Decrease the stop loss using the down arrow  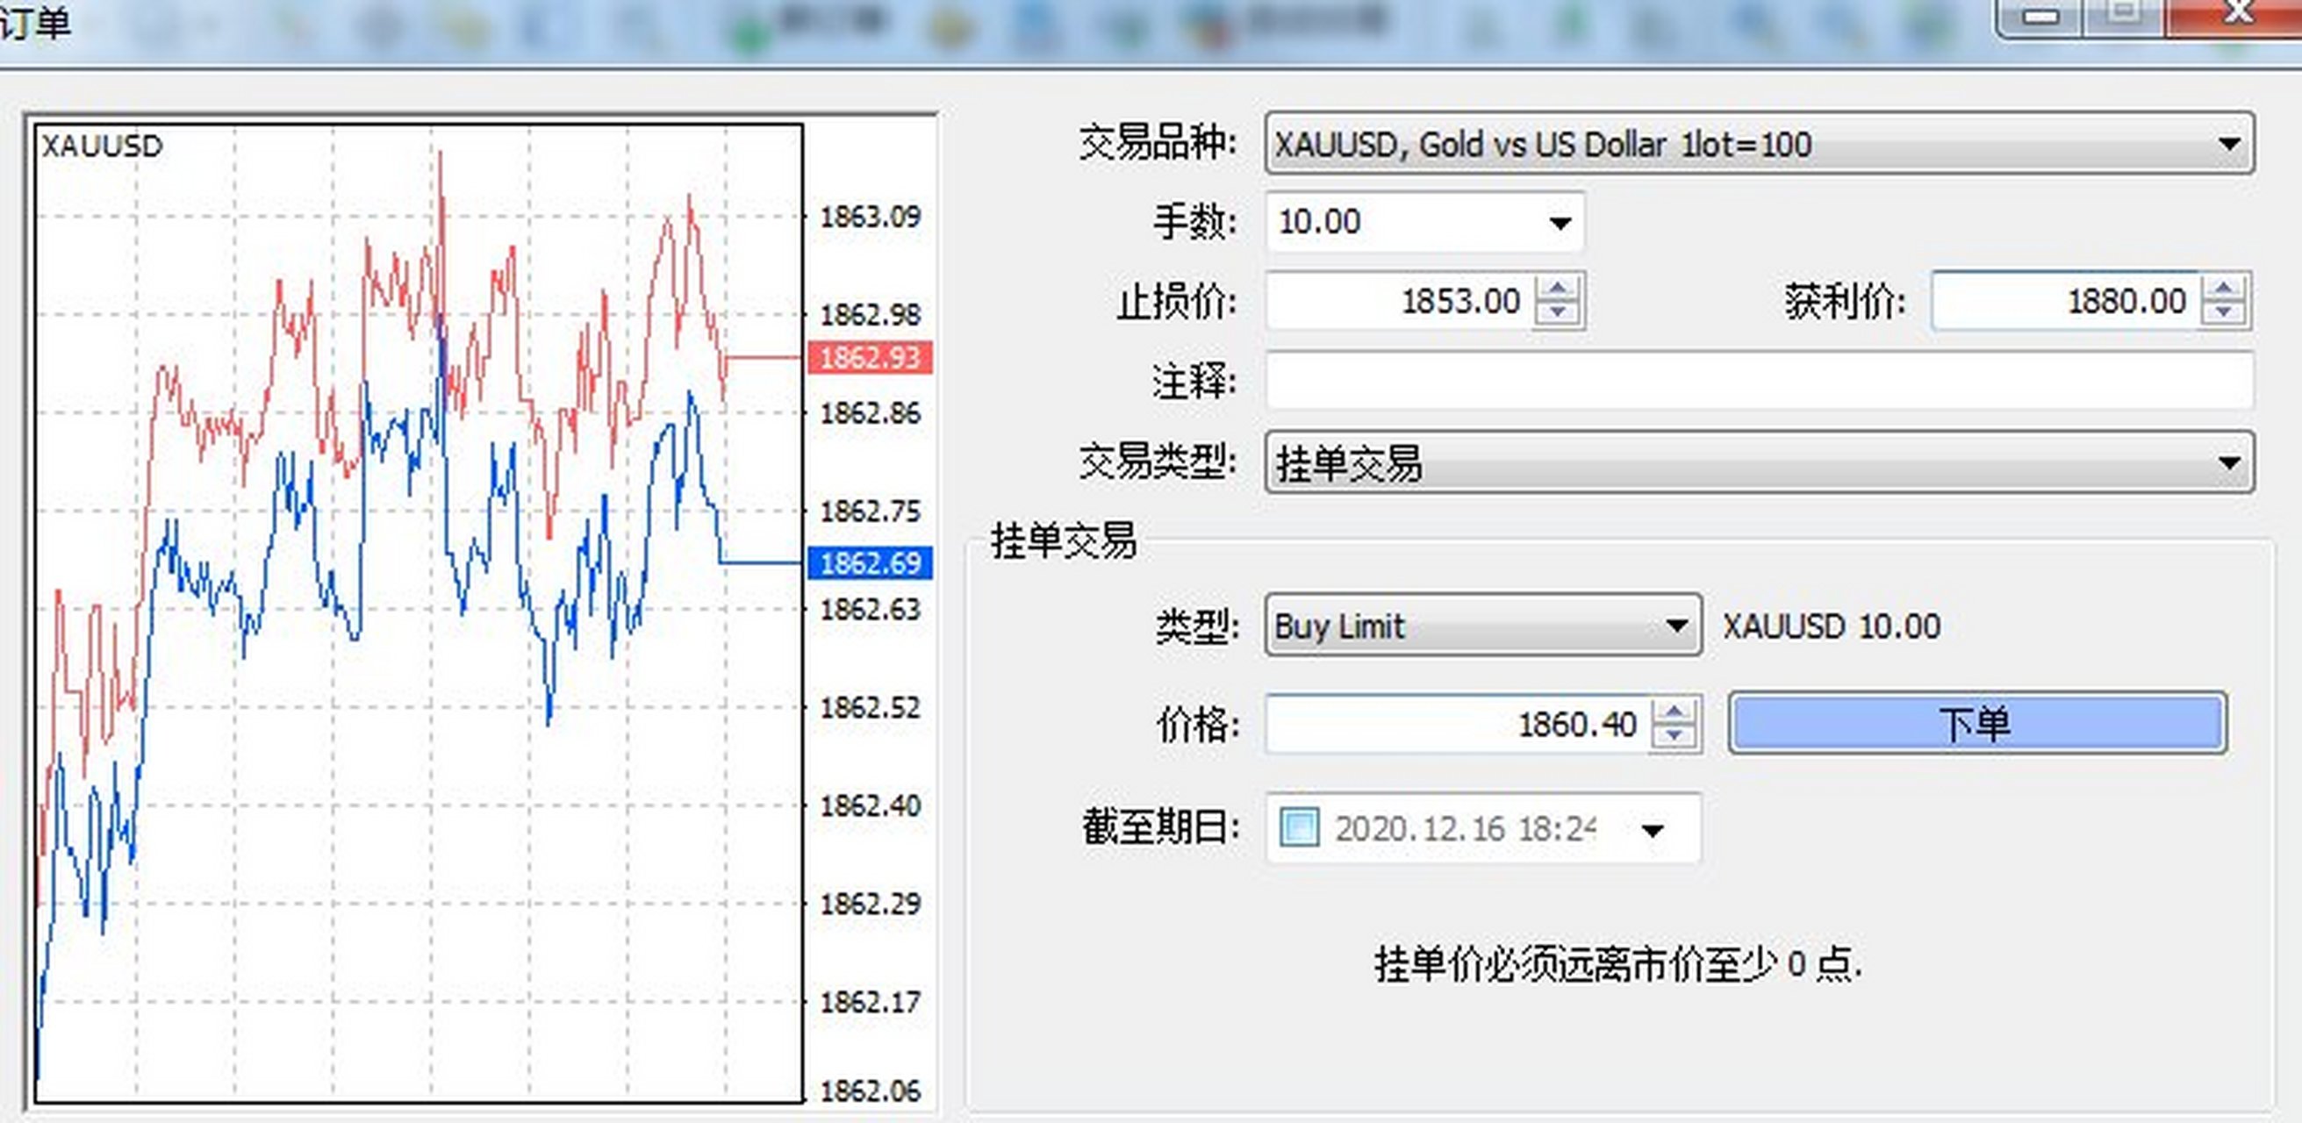point(1556,313)
